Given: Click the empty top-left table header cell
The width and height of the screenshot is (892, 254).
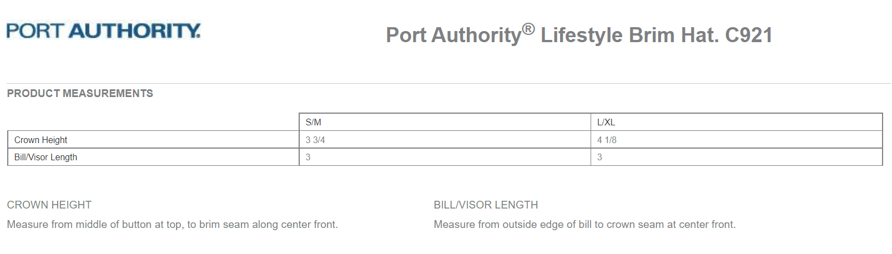Looking at the screenshot, I should (x=153, y=122).
